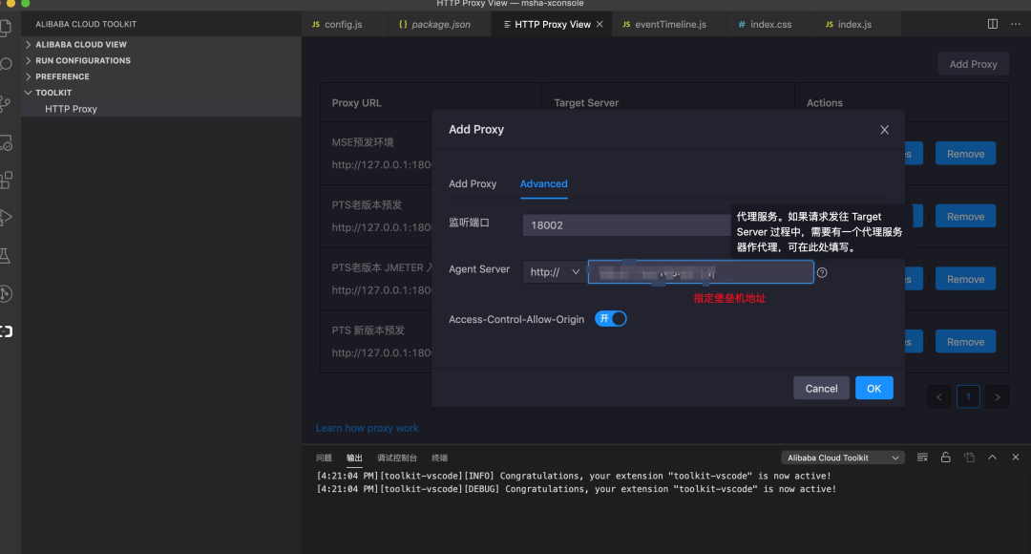Open the http:// protocol dropdown

pyautogui.click(x=554, y=271)
